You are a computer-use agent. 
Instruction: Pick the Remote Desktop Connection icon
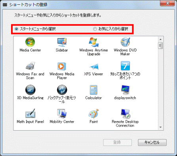(x=126, y=114)
